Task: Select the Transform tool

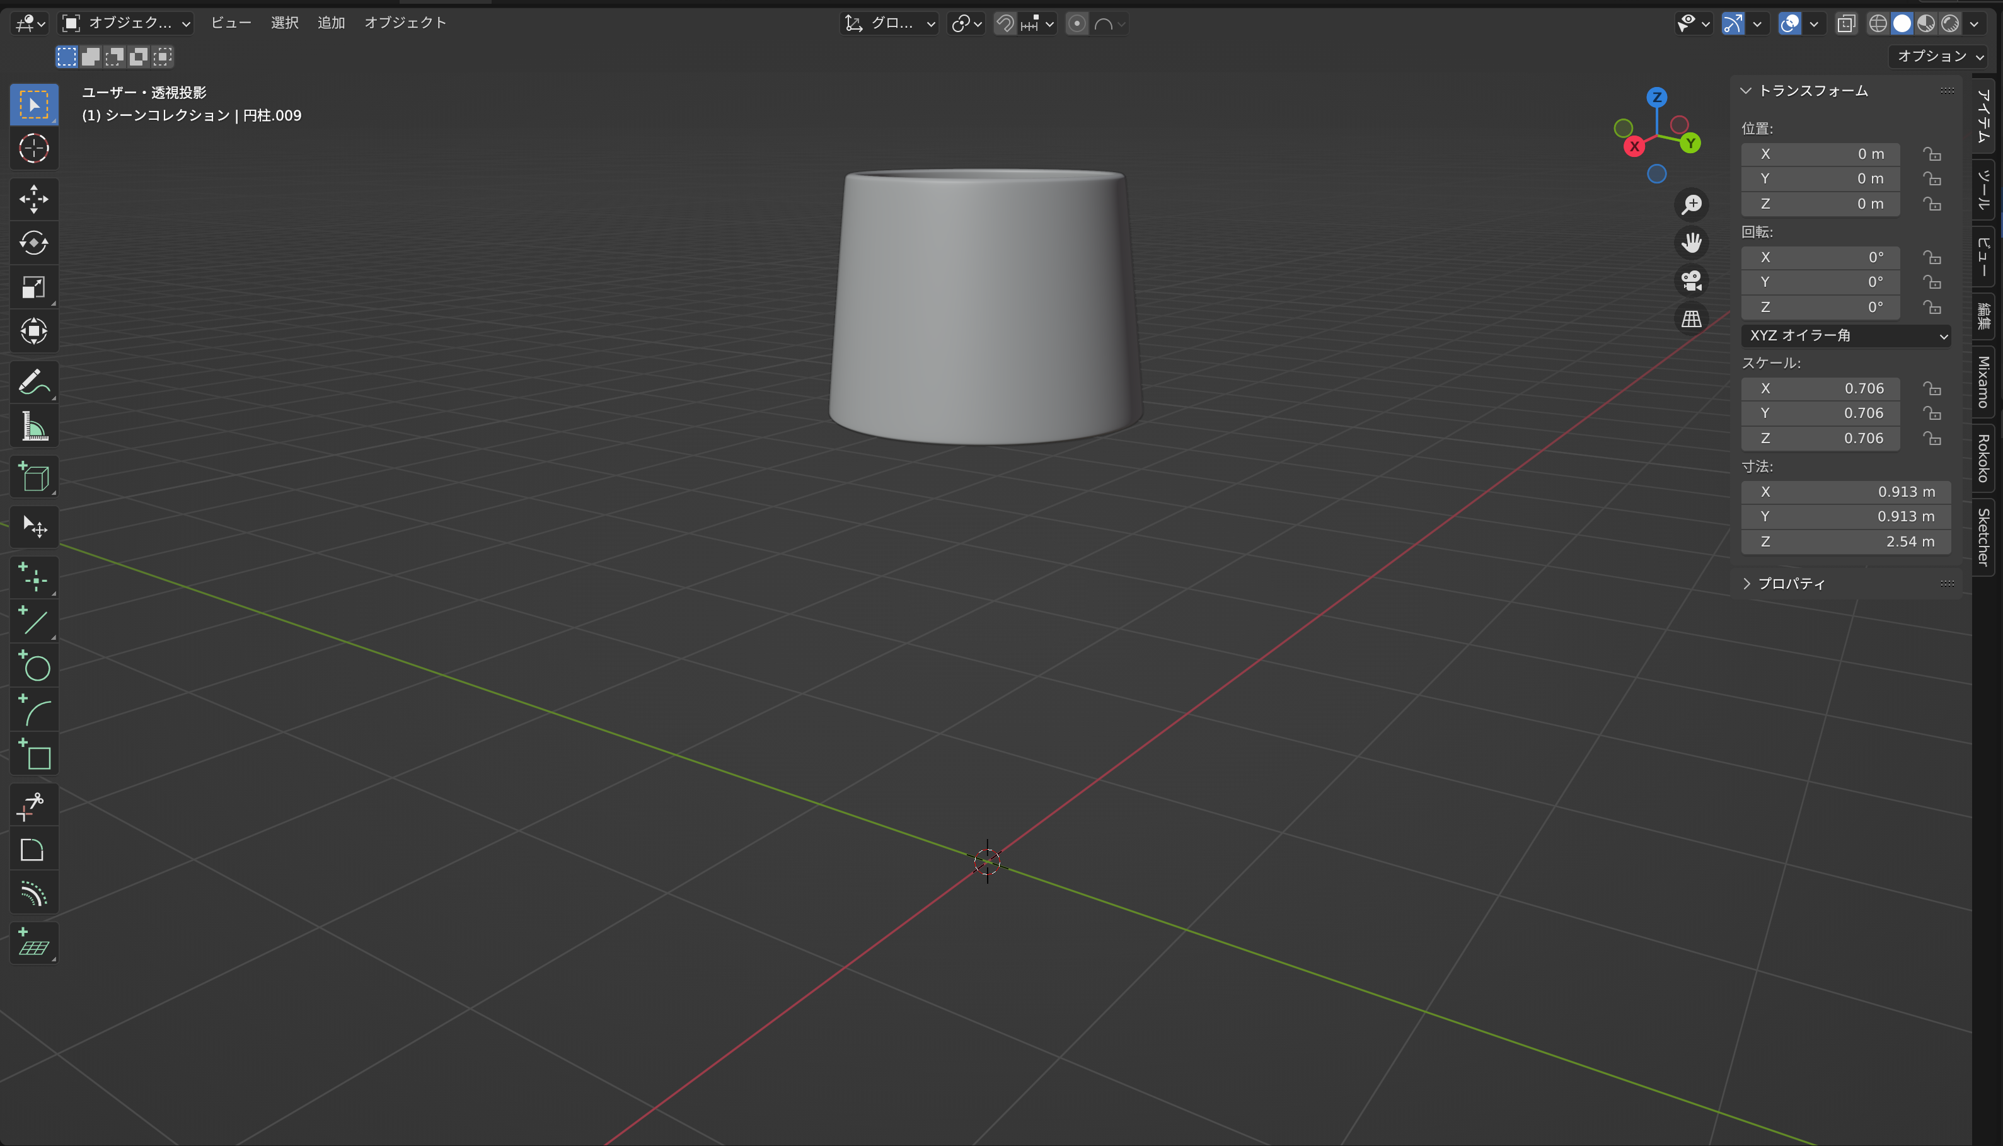Action: pos(34,330)
